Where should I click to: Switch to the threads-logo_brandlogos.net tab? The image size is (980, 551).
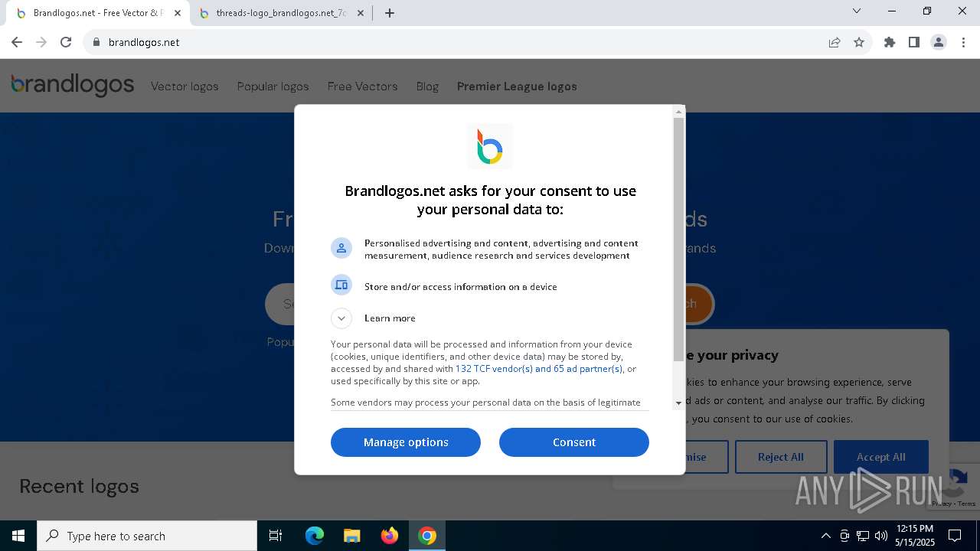point(281,13)
